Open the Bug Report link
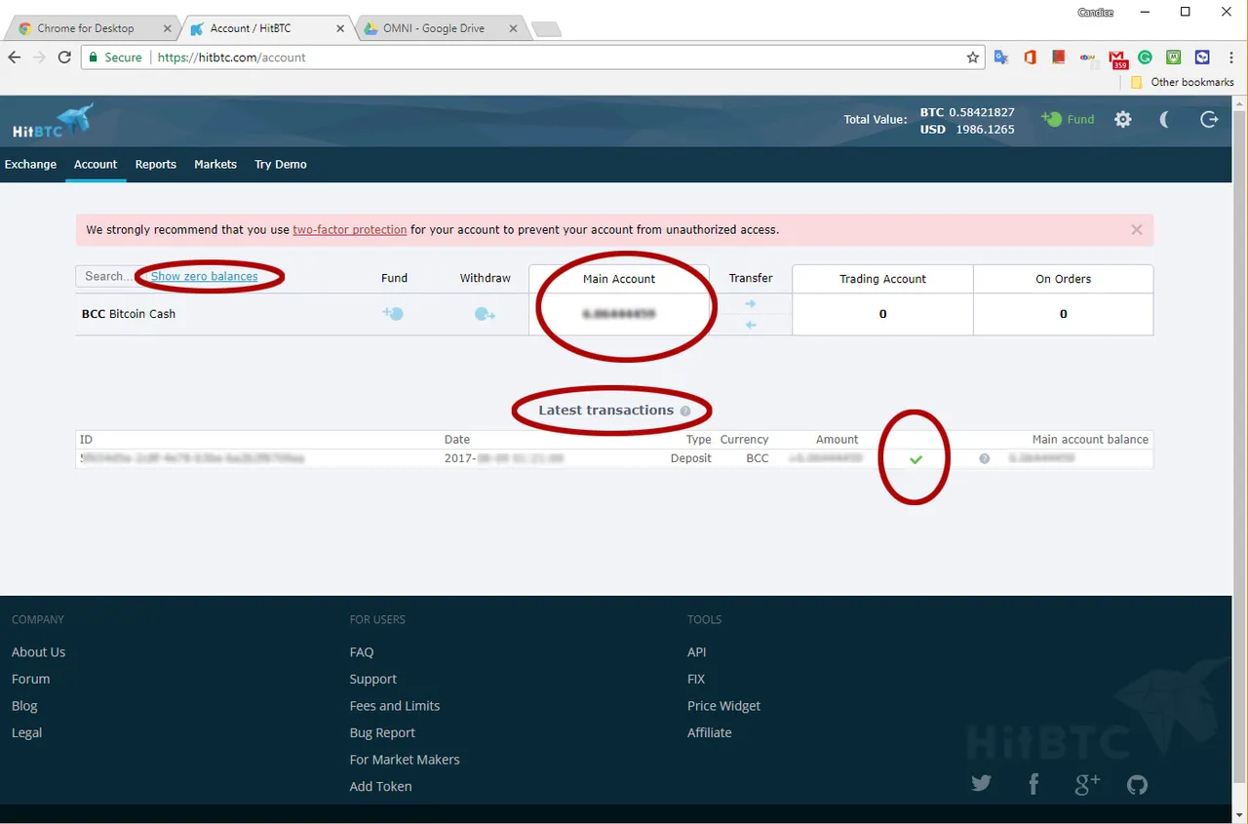This screenshot has width=1248, height=824. [x=382, y=732]
